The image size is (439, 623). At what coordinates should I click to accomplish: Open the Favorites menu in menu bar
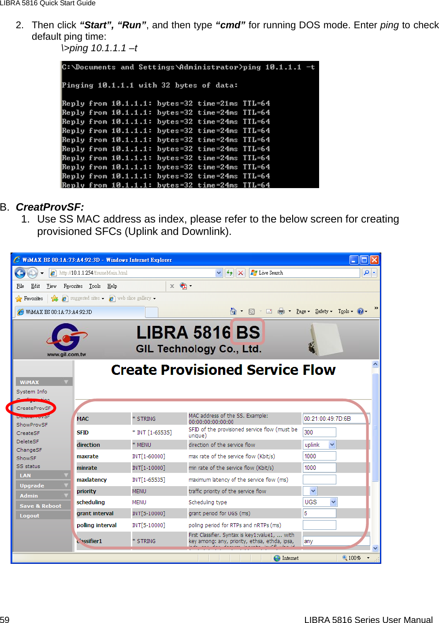73,286
